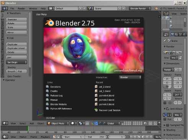
Task: Open the timeline editor type icon
Action: point(5,137)
